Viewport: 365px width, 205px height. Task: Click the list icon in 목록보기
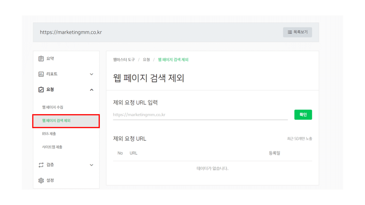(x=290, y=32)
